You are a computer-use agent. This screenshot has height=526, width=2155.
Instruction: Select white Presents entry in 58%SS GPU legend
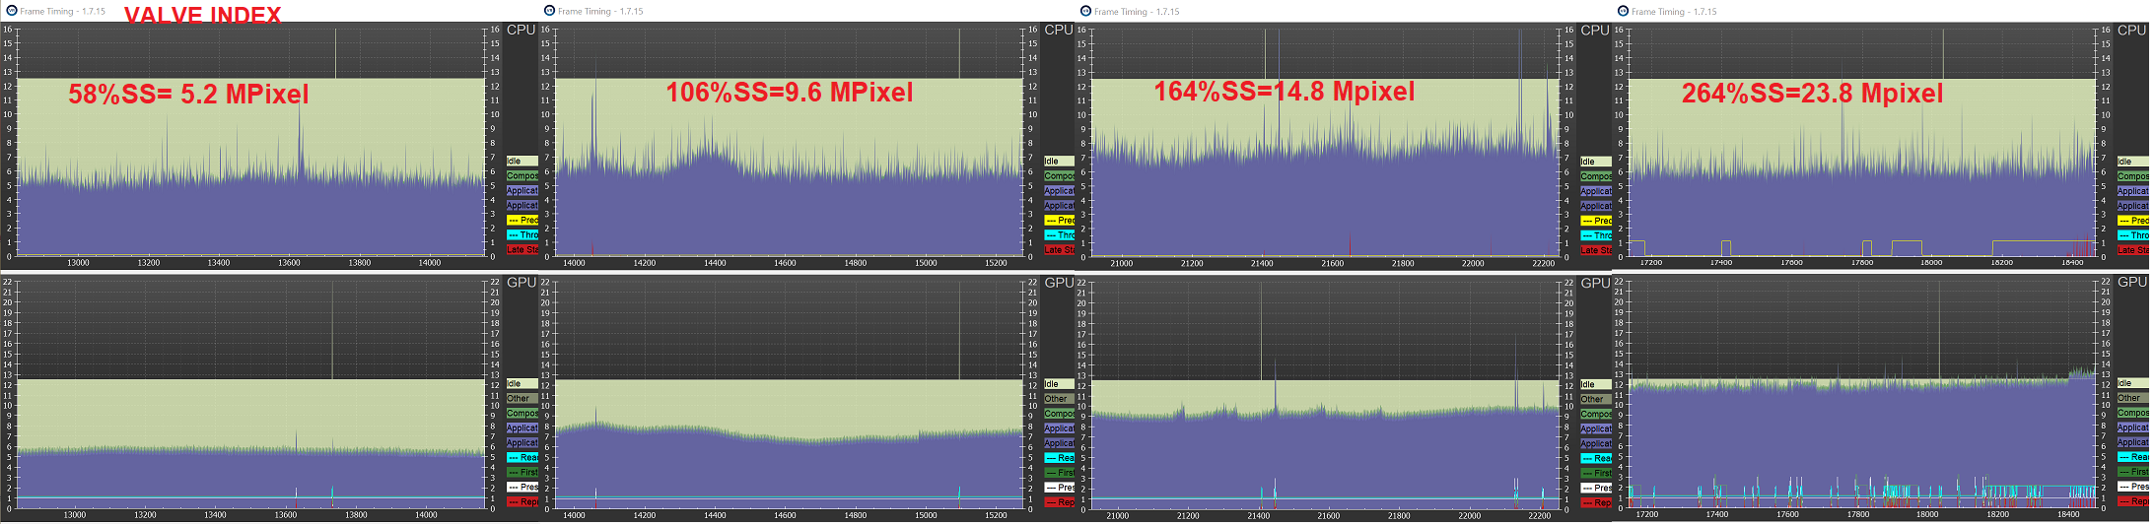coord(522,487)
